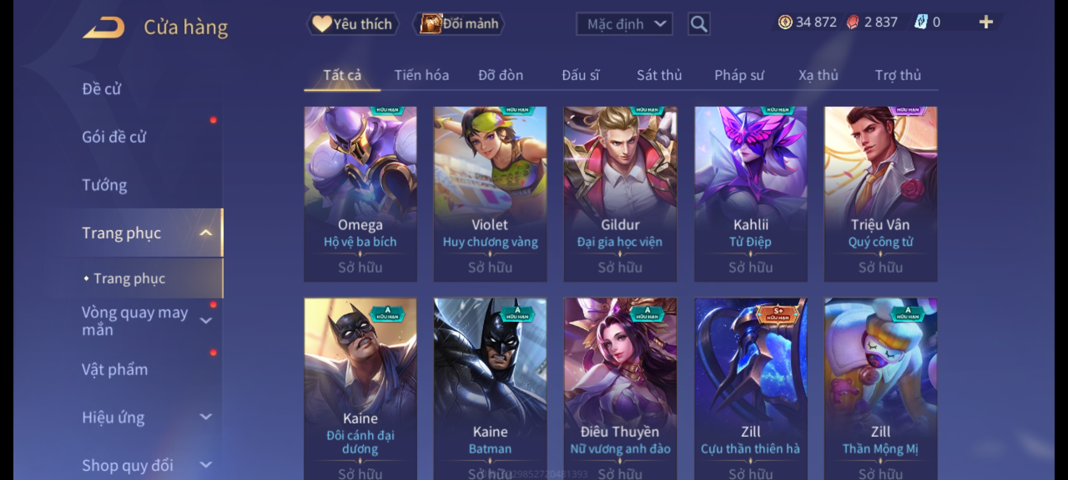Image resolution: width=1068 pixels, height=480 pixels.
Task: Open Yêu thích heart favorites
Action: pyautogui.click(x=352, y=24)
